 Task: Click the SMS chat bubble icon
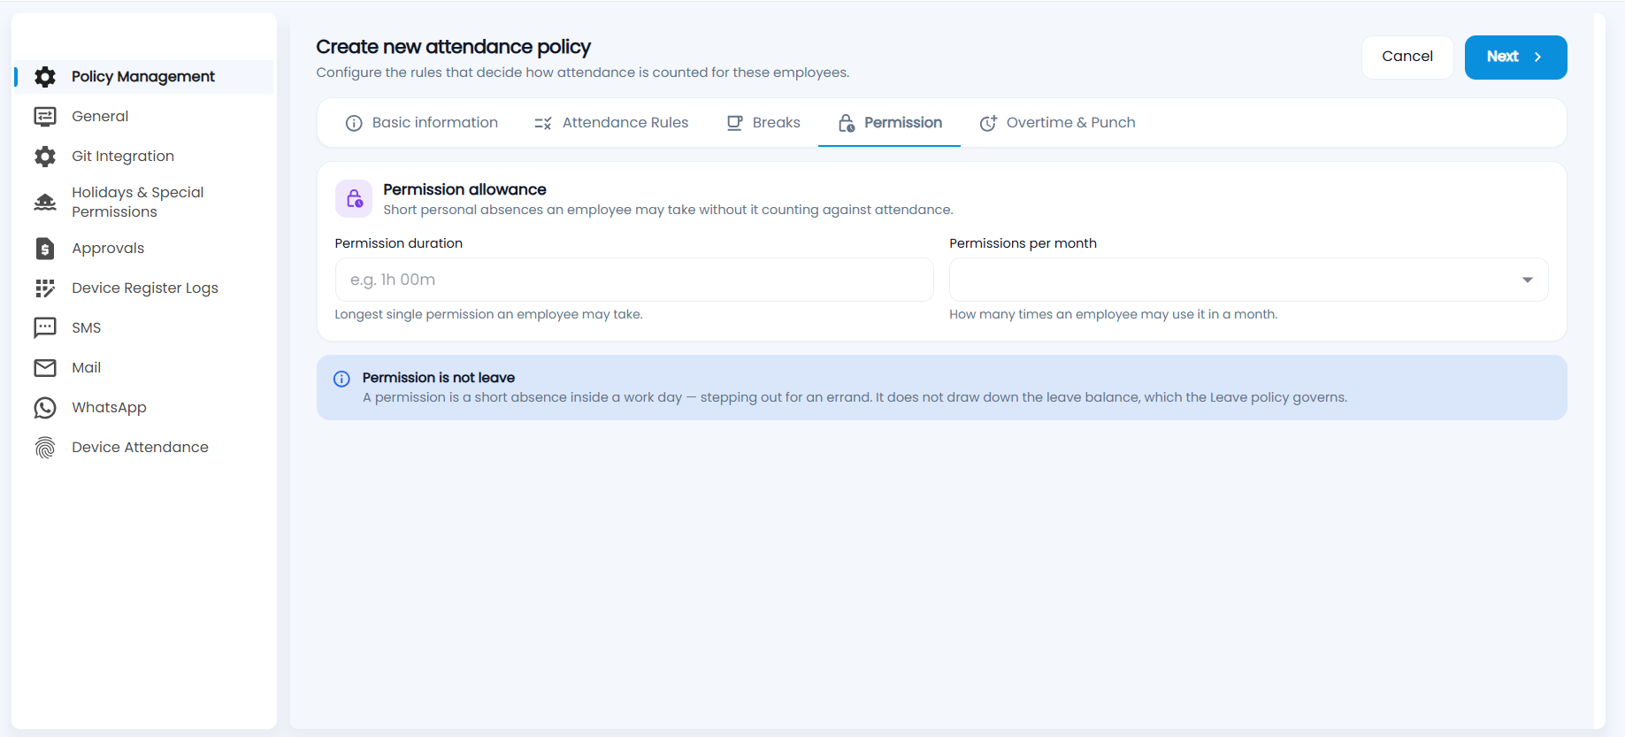click(45, 328)
